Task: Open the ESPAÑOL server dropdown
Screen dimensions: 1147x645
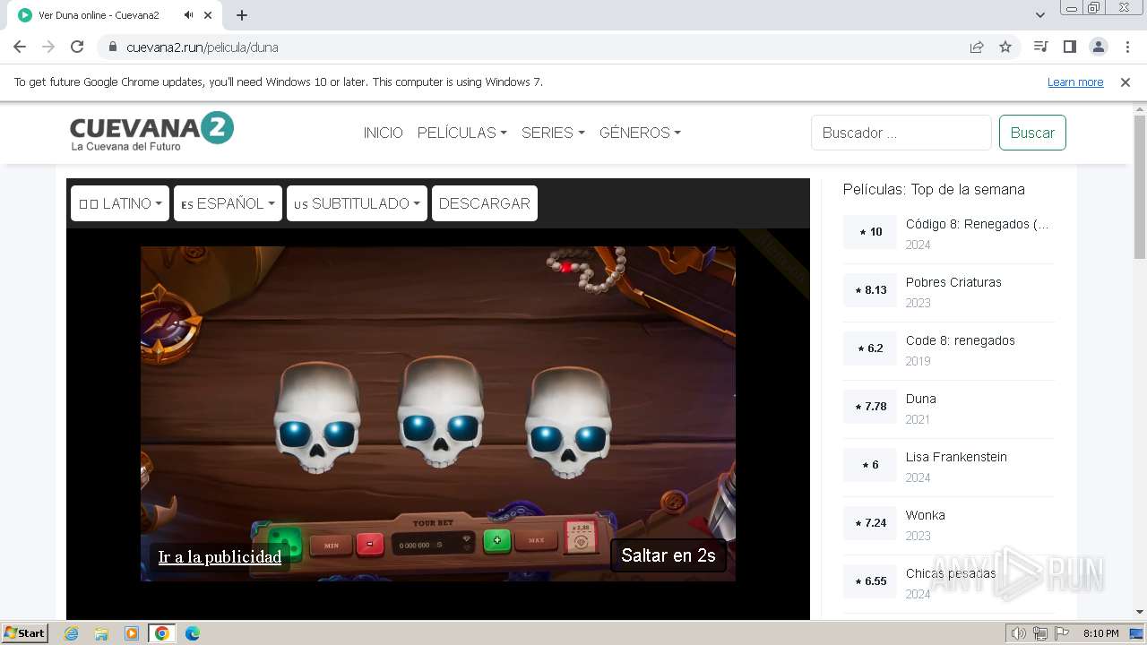Action: point(228,203)
